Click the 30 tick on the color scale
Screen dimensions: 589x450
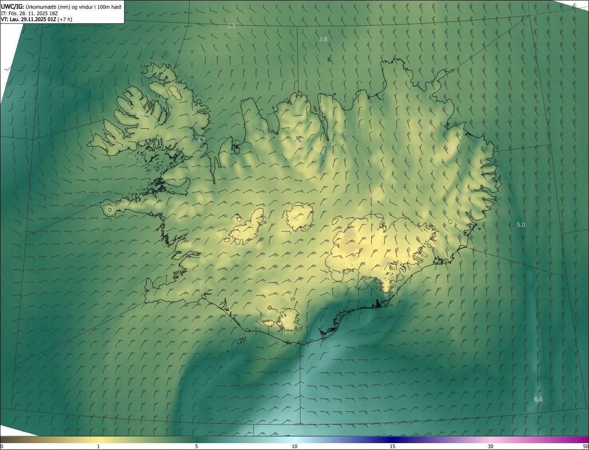point(491,447)
